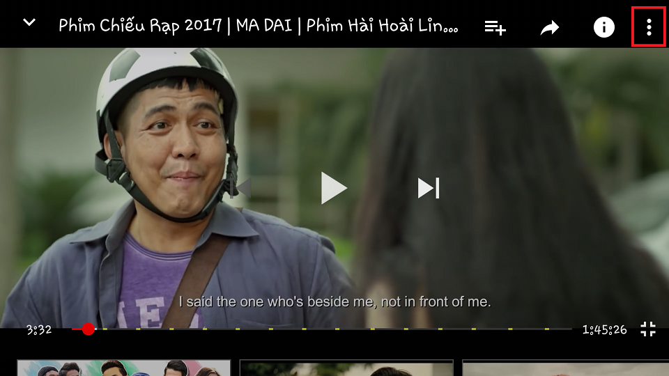The height and width of the screenshot is (376, 669).
Task: Click the red playhead on the progress bar
Action: (88, 329)
